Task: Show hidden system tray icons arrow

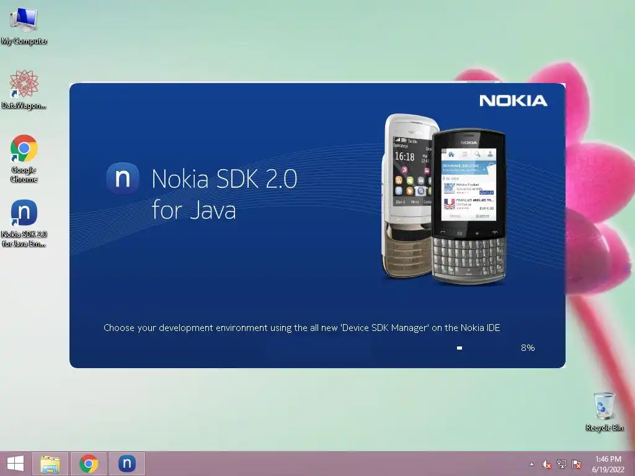Action: pos(531,464)
